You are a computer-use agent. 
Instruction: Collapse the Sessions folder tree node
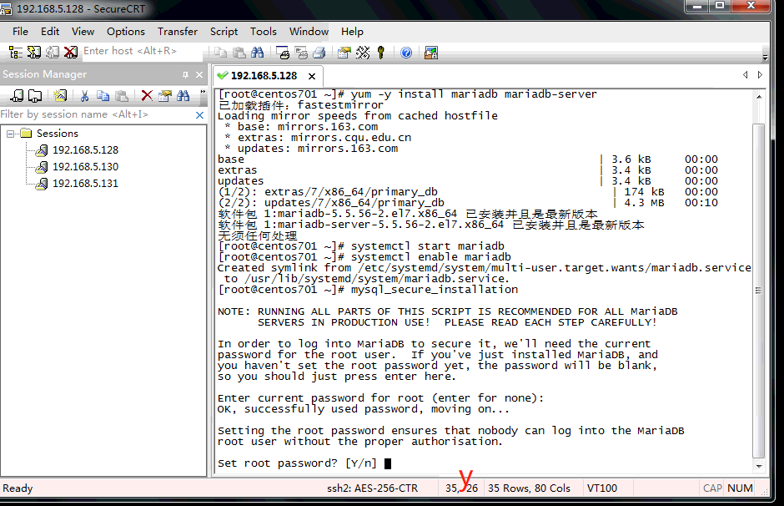10,134
